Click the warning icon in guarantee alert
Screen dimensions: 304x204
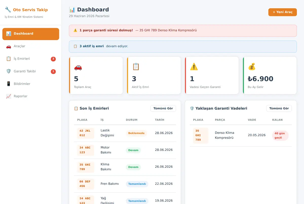[75, 30]
